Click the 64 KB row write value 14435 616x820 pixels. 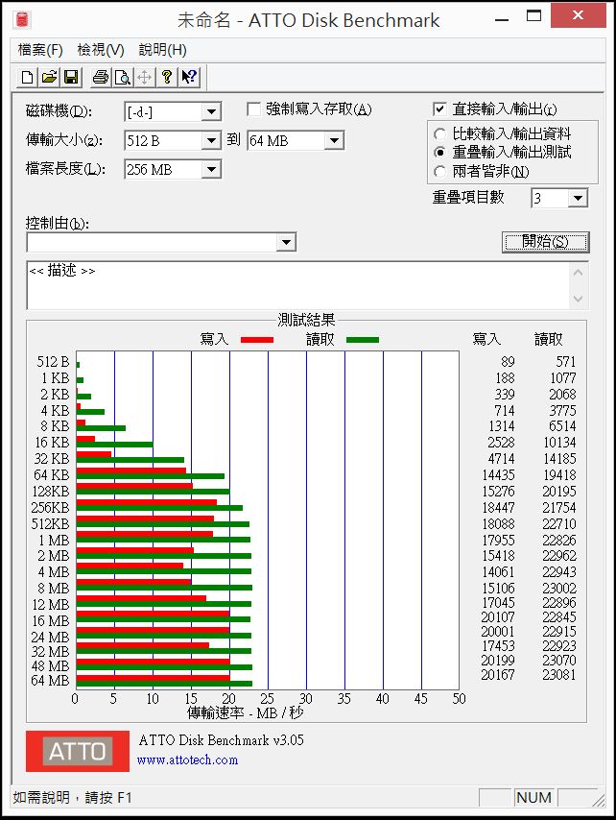click(498, 475)
